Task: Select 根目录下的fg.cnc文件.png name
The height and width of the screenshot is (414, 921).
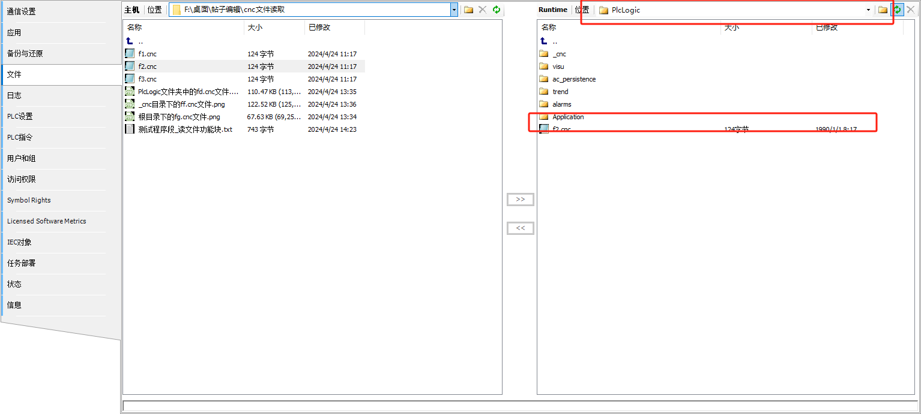Action: [x=179, y=117]
